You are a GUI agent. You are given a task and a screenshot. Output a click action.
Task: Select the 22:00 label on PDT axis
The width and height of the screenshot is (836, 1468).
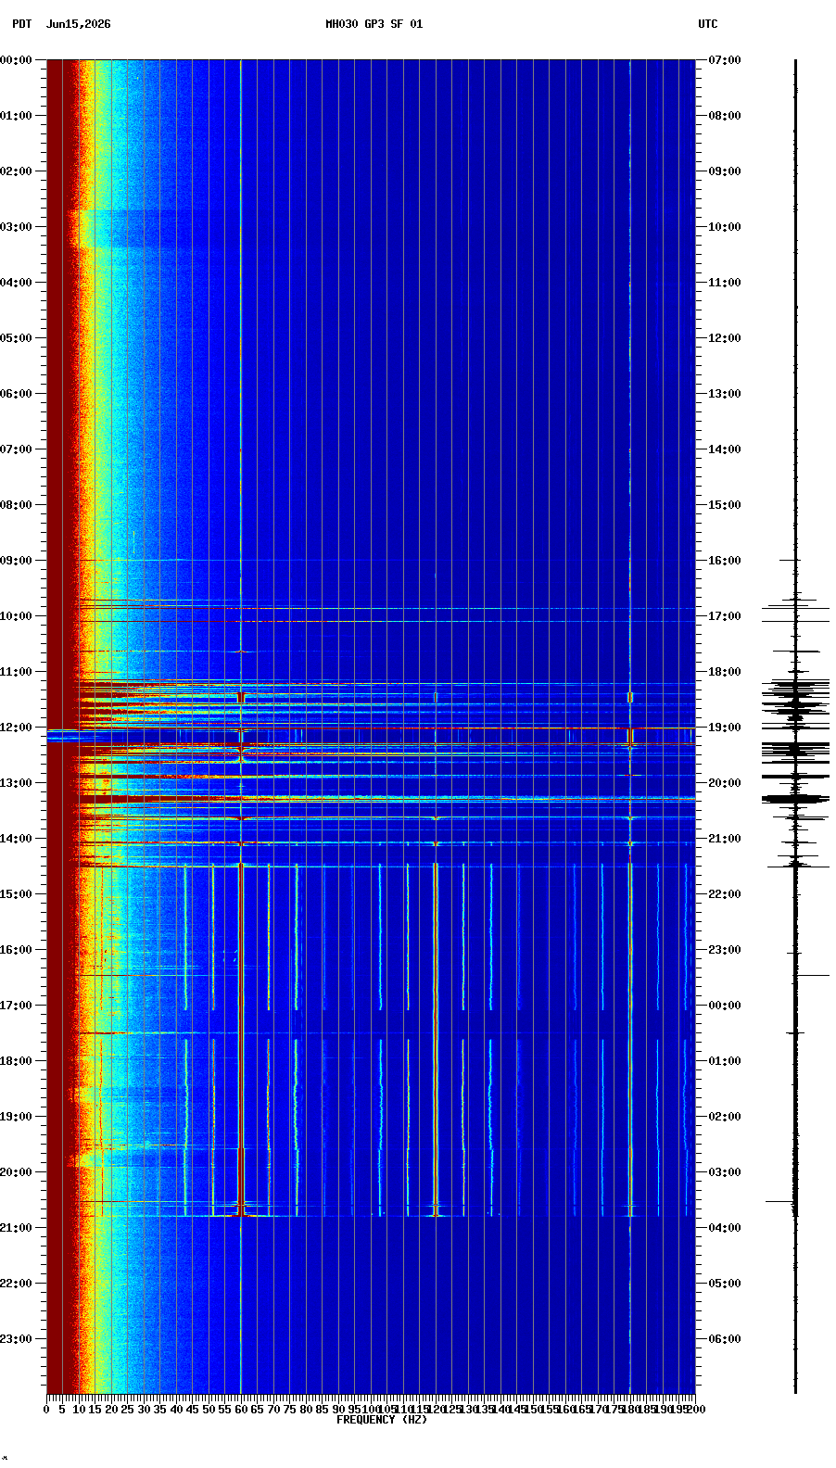[16, 1284]
